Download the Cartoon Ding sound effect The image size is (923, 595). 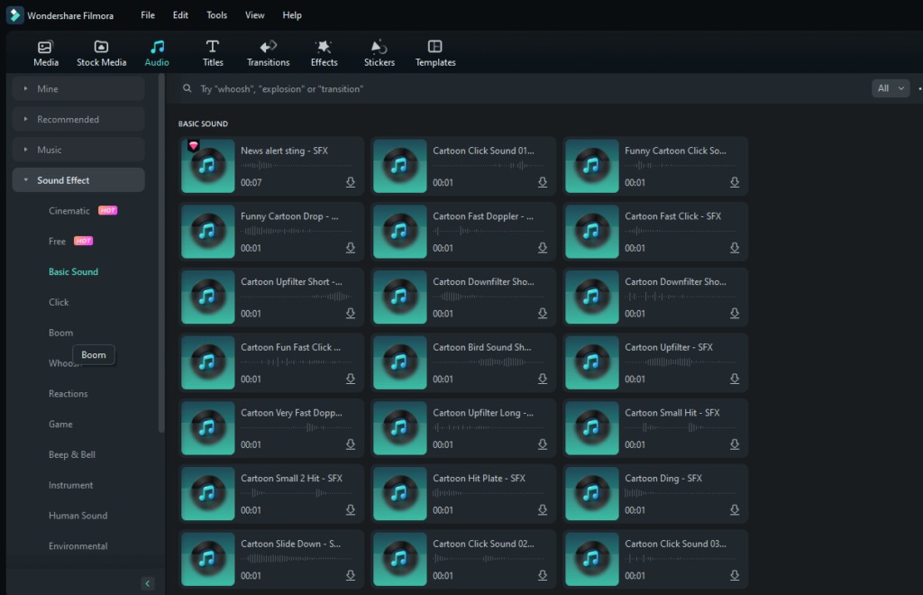(734, 509)
